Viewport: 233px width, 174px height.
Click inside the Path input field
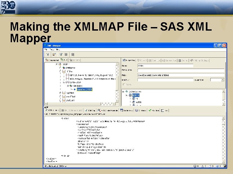click(181, 75)
